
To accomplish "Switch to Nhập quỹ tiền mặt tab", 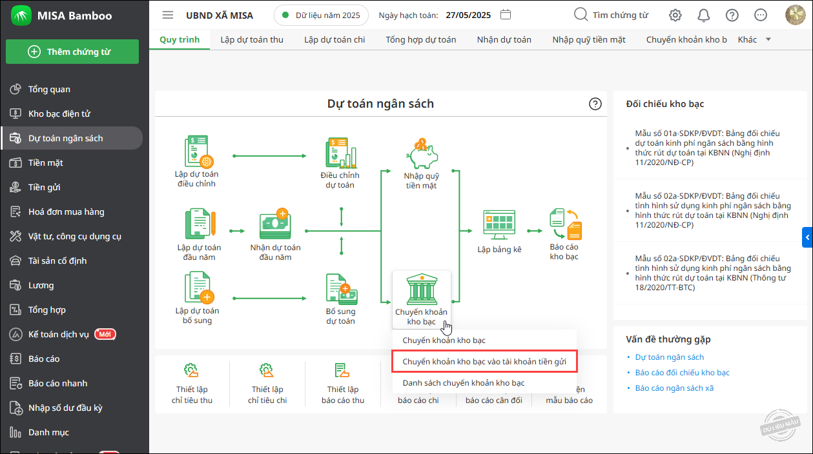I will 589,39.
